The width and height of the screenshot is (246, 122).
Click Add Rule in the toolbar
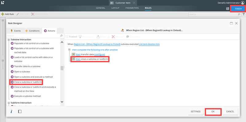(7, 14)
